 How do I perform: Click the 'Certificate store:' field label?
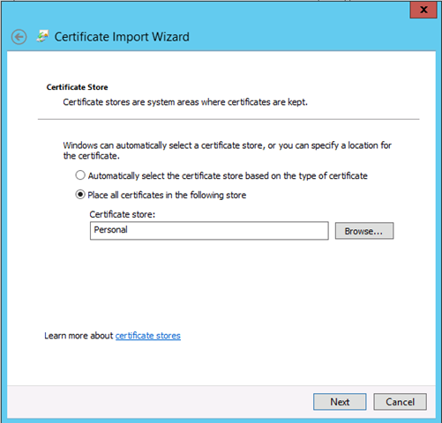click(x=123, y=214)
